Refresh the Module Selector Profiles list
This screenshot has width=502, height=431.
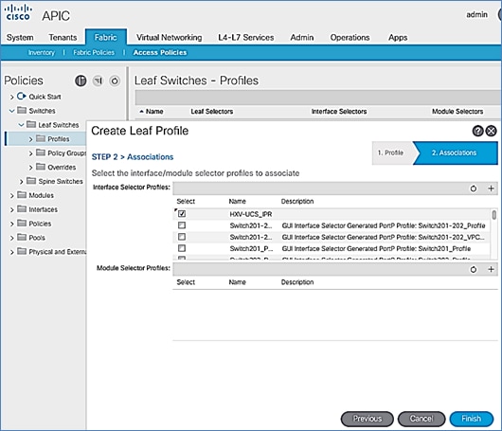point(474,270)
